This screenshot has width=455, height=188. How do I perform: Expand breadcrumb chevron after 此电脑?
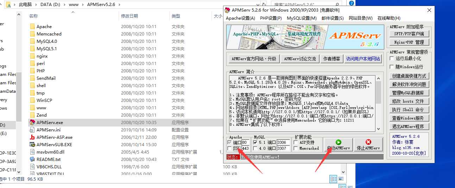coord(36,5)
